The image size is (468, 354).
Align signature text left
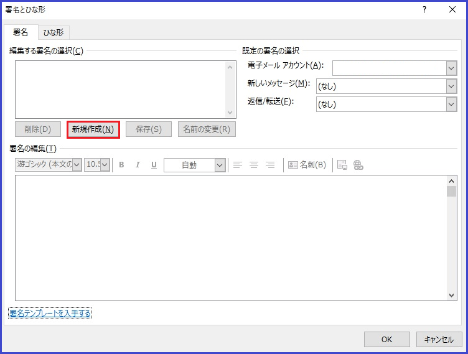tap(238, 165)
